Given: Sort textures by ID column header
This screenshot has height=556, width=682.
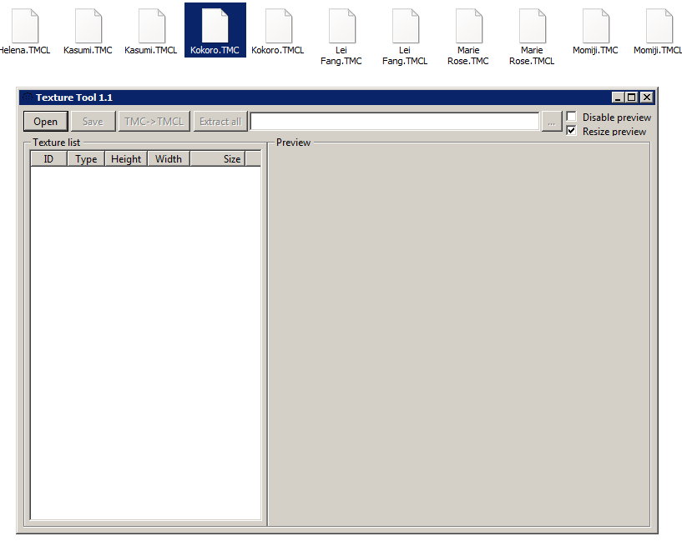Looking at the screenshot, I should pyautogui.click(x=48, y=158).
